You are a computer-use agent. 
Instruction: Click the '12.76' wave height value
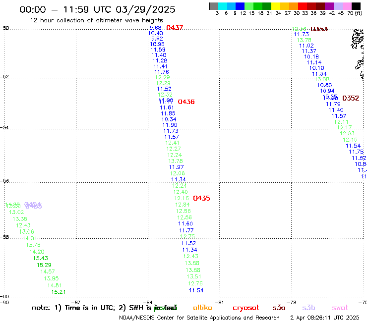pos(195,283)
